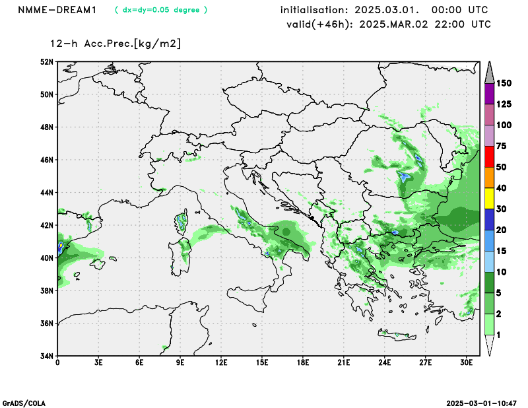Screen dimensions: 528x408
Task: Click the 12-h Acc.Prec.[kg/m2] heading
Action: click(115, 44)
